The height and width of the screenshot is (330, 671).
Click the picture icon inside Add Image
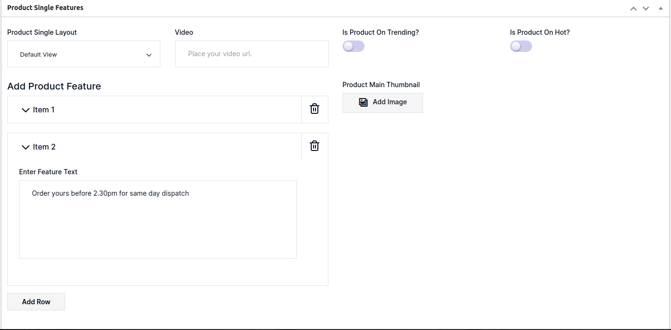click(364, 102)
